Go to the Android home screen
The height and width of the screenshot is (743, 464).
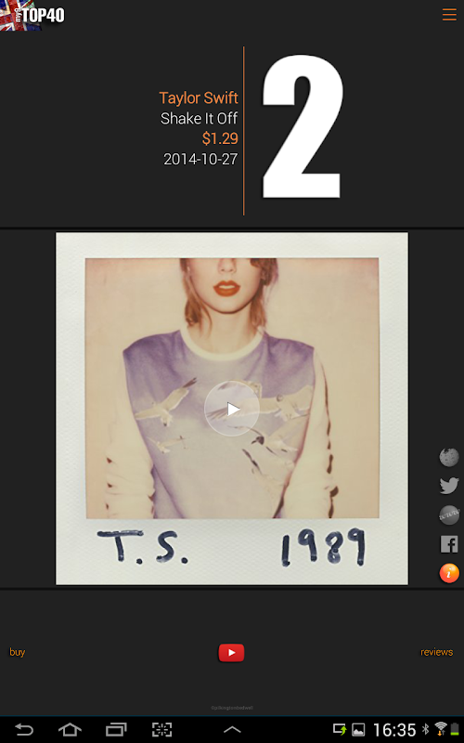70,730
